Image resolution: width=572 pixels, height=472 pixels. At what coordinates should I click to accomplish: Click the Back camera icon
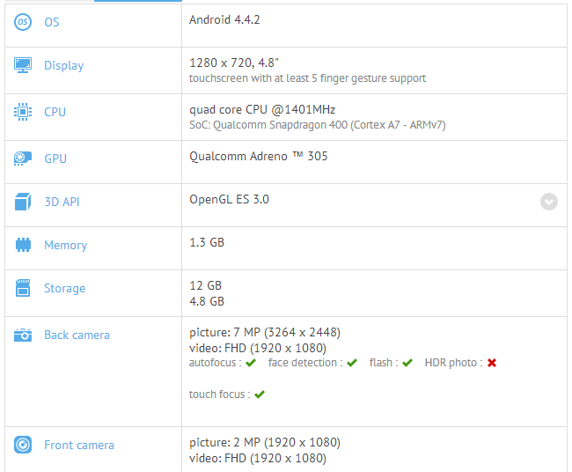pyautogui.click(x=23, y=335)
